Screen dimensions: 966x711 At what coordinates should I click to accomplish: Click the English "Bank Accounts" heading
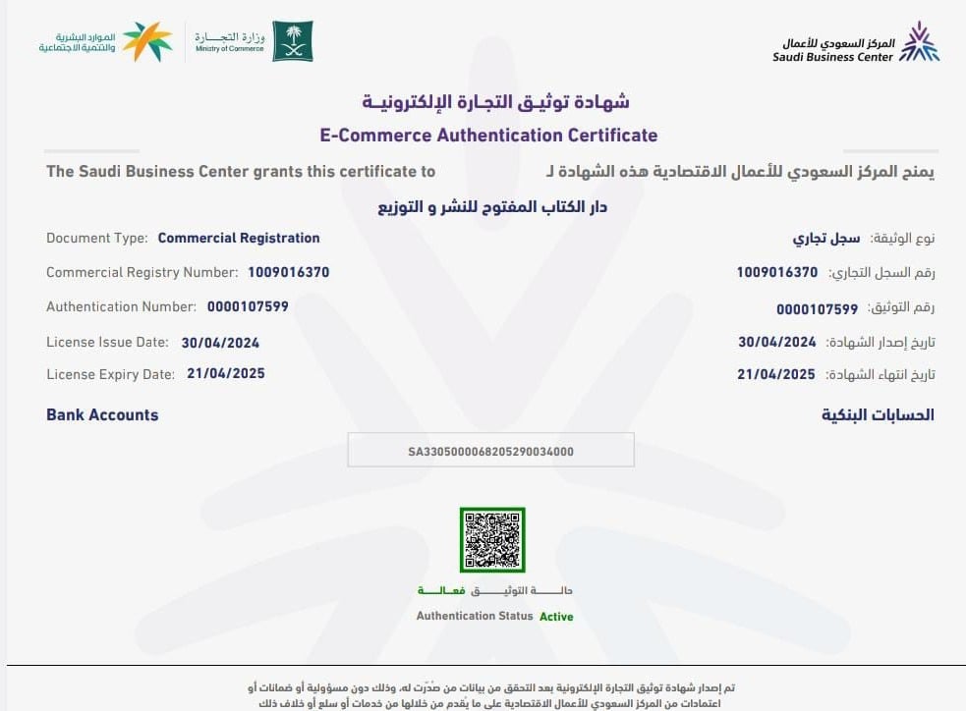pos(102,414)
